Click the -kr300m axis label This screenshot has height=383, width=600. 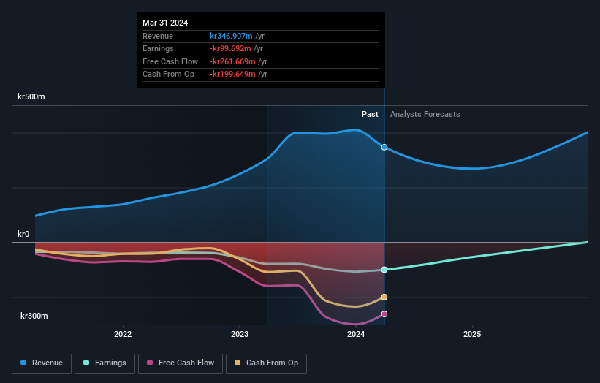(x=33, y=316)
